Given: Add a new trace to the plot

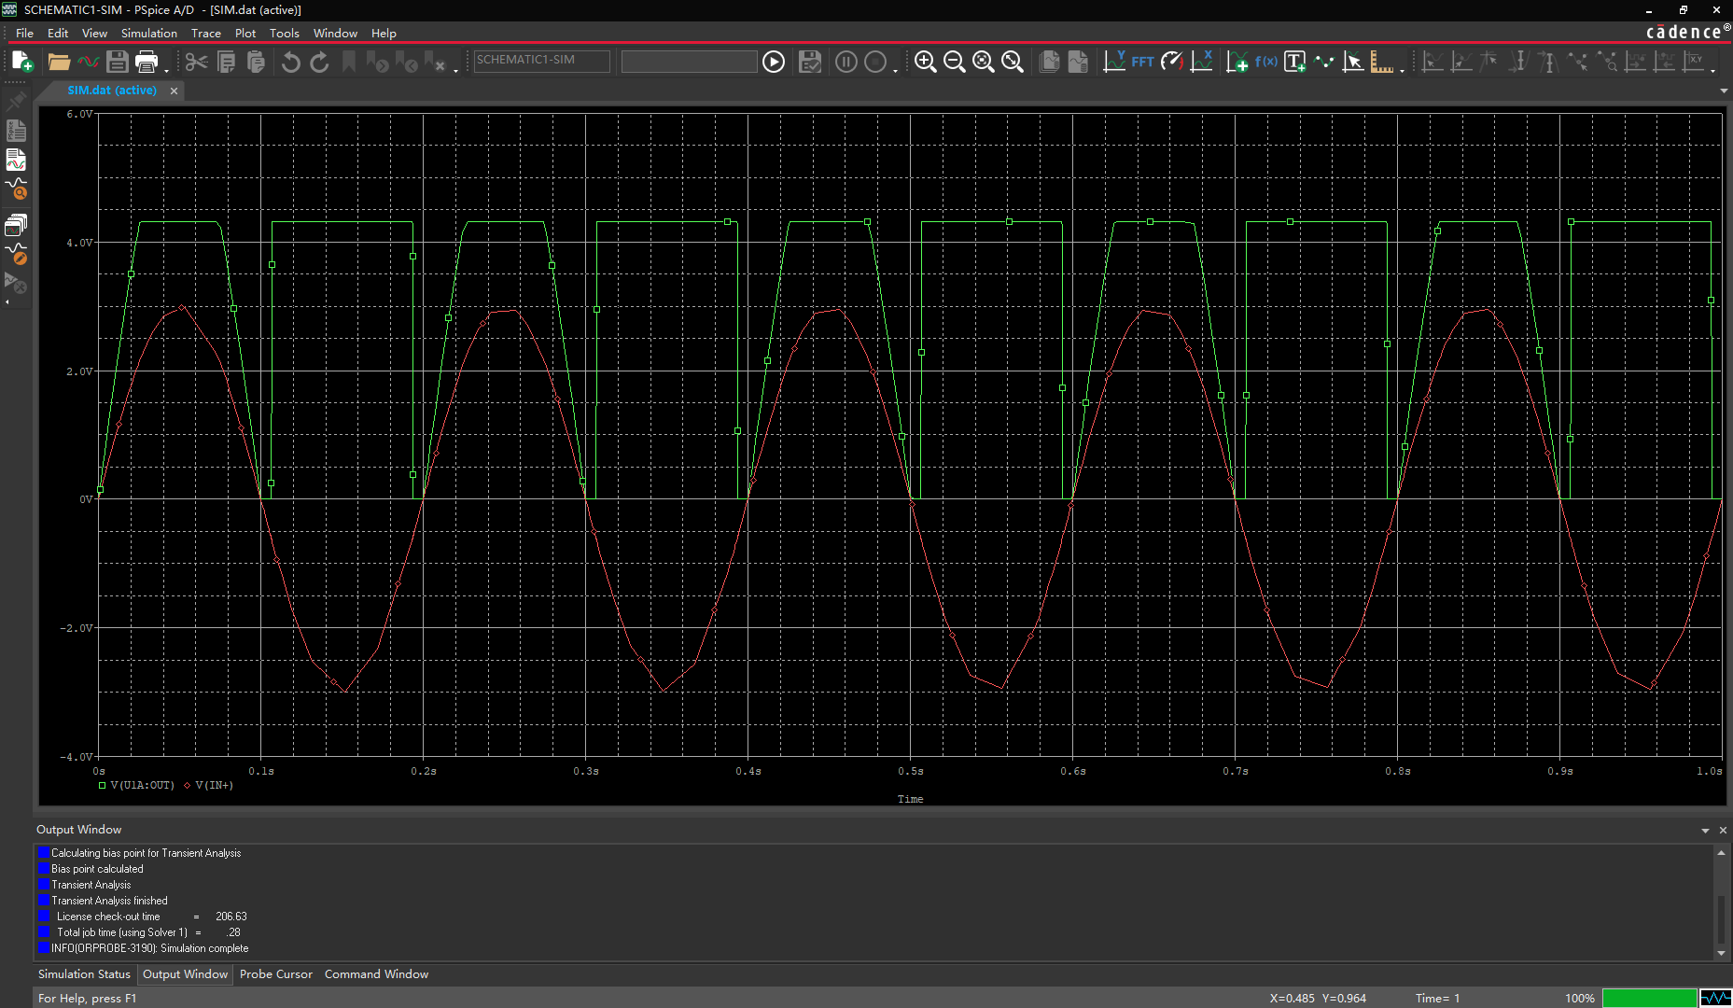Looking at the screenshot, I should (x=1237, y=62).
